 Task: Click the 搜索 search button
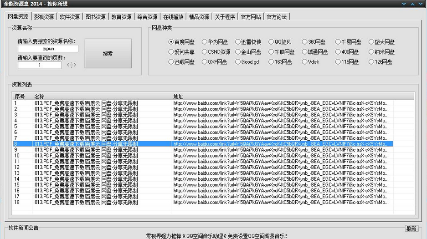pos(108,54)
